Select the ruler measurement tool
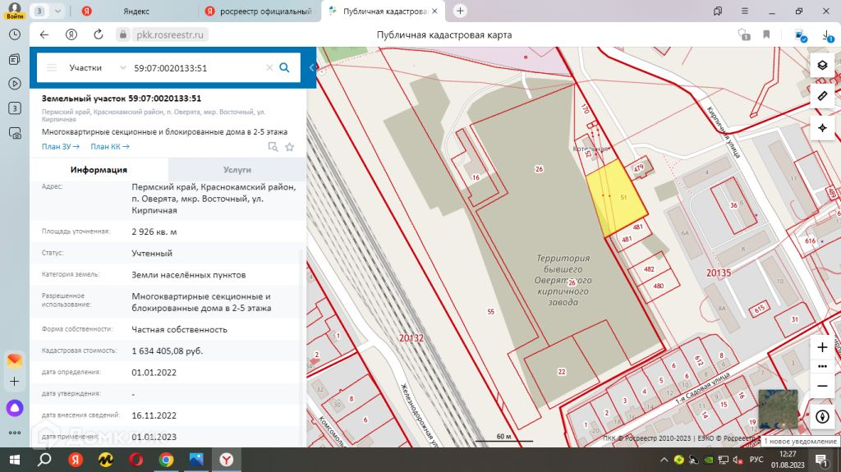Image resolution: width=841 pixels, height=472 pixels. point(822,96)
